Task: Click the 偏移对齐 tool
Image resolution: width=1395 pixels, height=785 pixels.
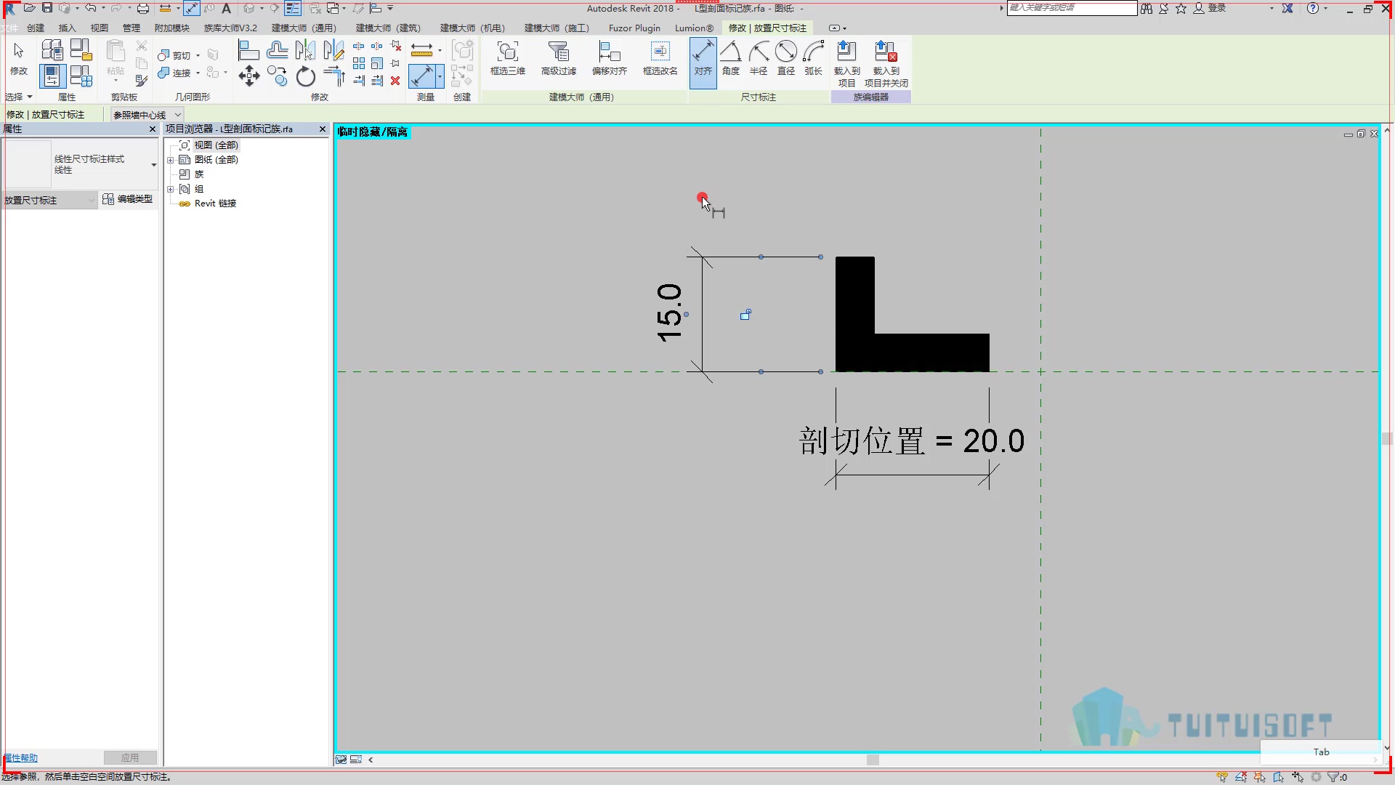Action: pyautogui.click(x=610, y=58)
